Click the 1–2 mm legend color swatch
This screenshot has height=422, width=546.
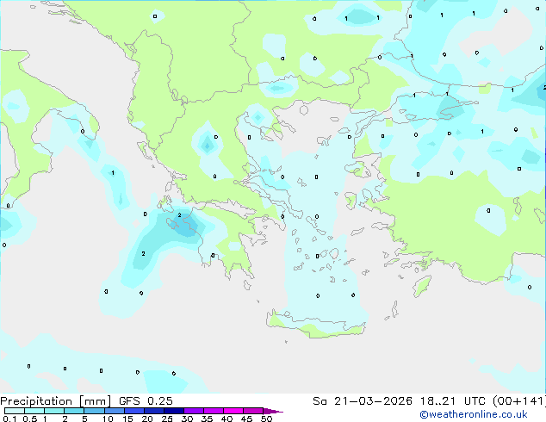pos(54,411)
